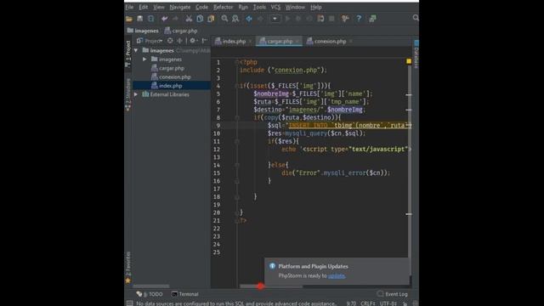The height and width of the screenshot is (306, 544).
Task: Open the Event Log
Action: (392, 294)
